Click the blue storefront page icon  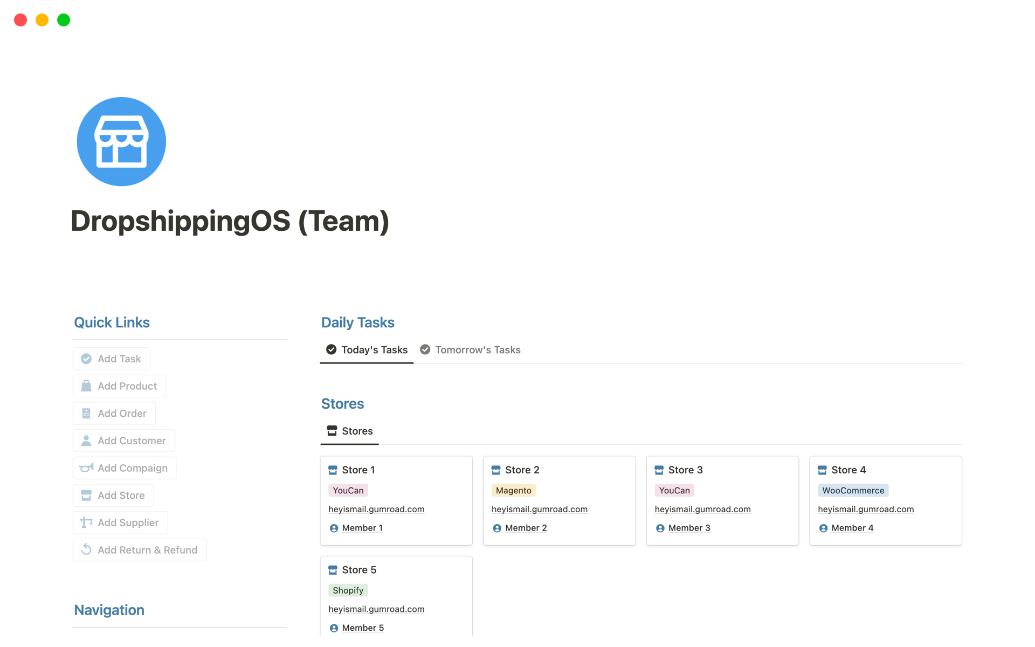pyautogui.click(x=121, y=142)
